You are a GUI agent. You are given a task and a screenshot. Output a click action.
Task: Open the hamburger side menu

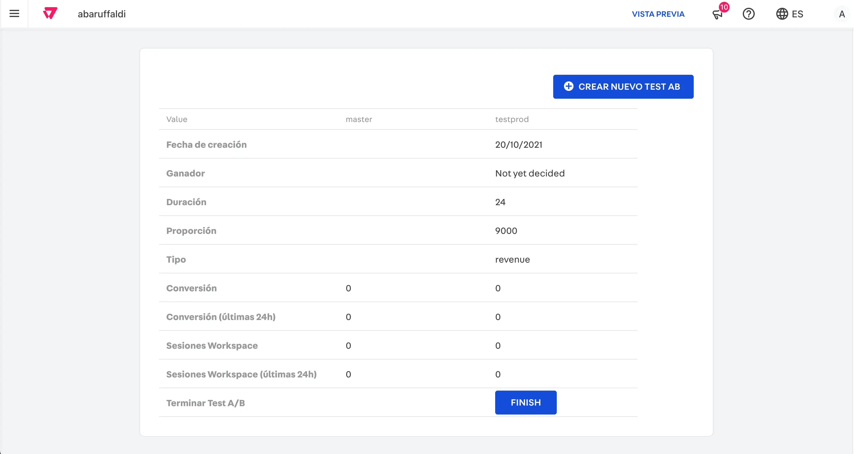(x=14, y=13)
